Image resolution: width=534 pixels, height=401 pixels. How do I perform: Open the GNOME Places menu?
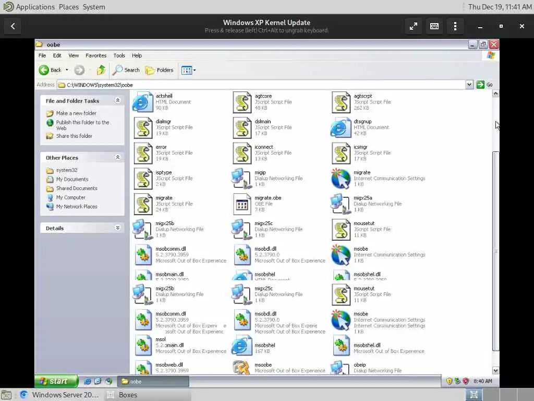tap(68, 7)
